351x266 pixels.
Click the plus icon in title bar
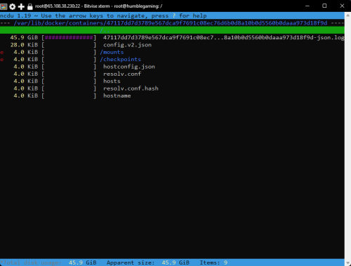[21, 6]
